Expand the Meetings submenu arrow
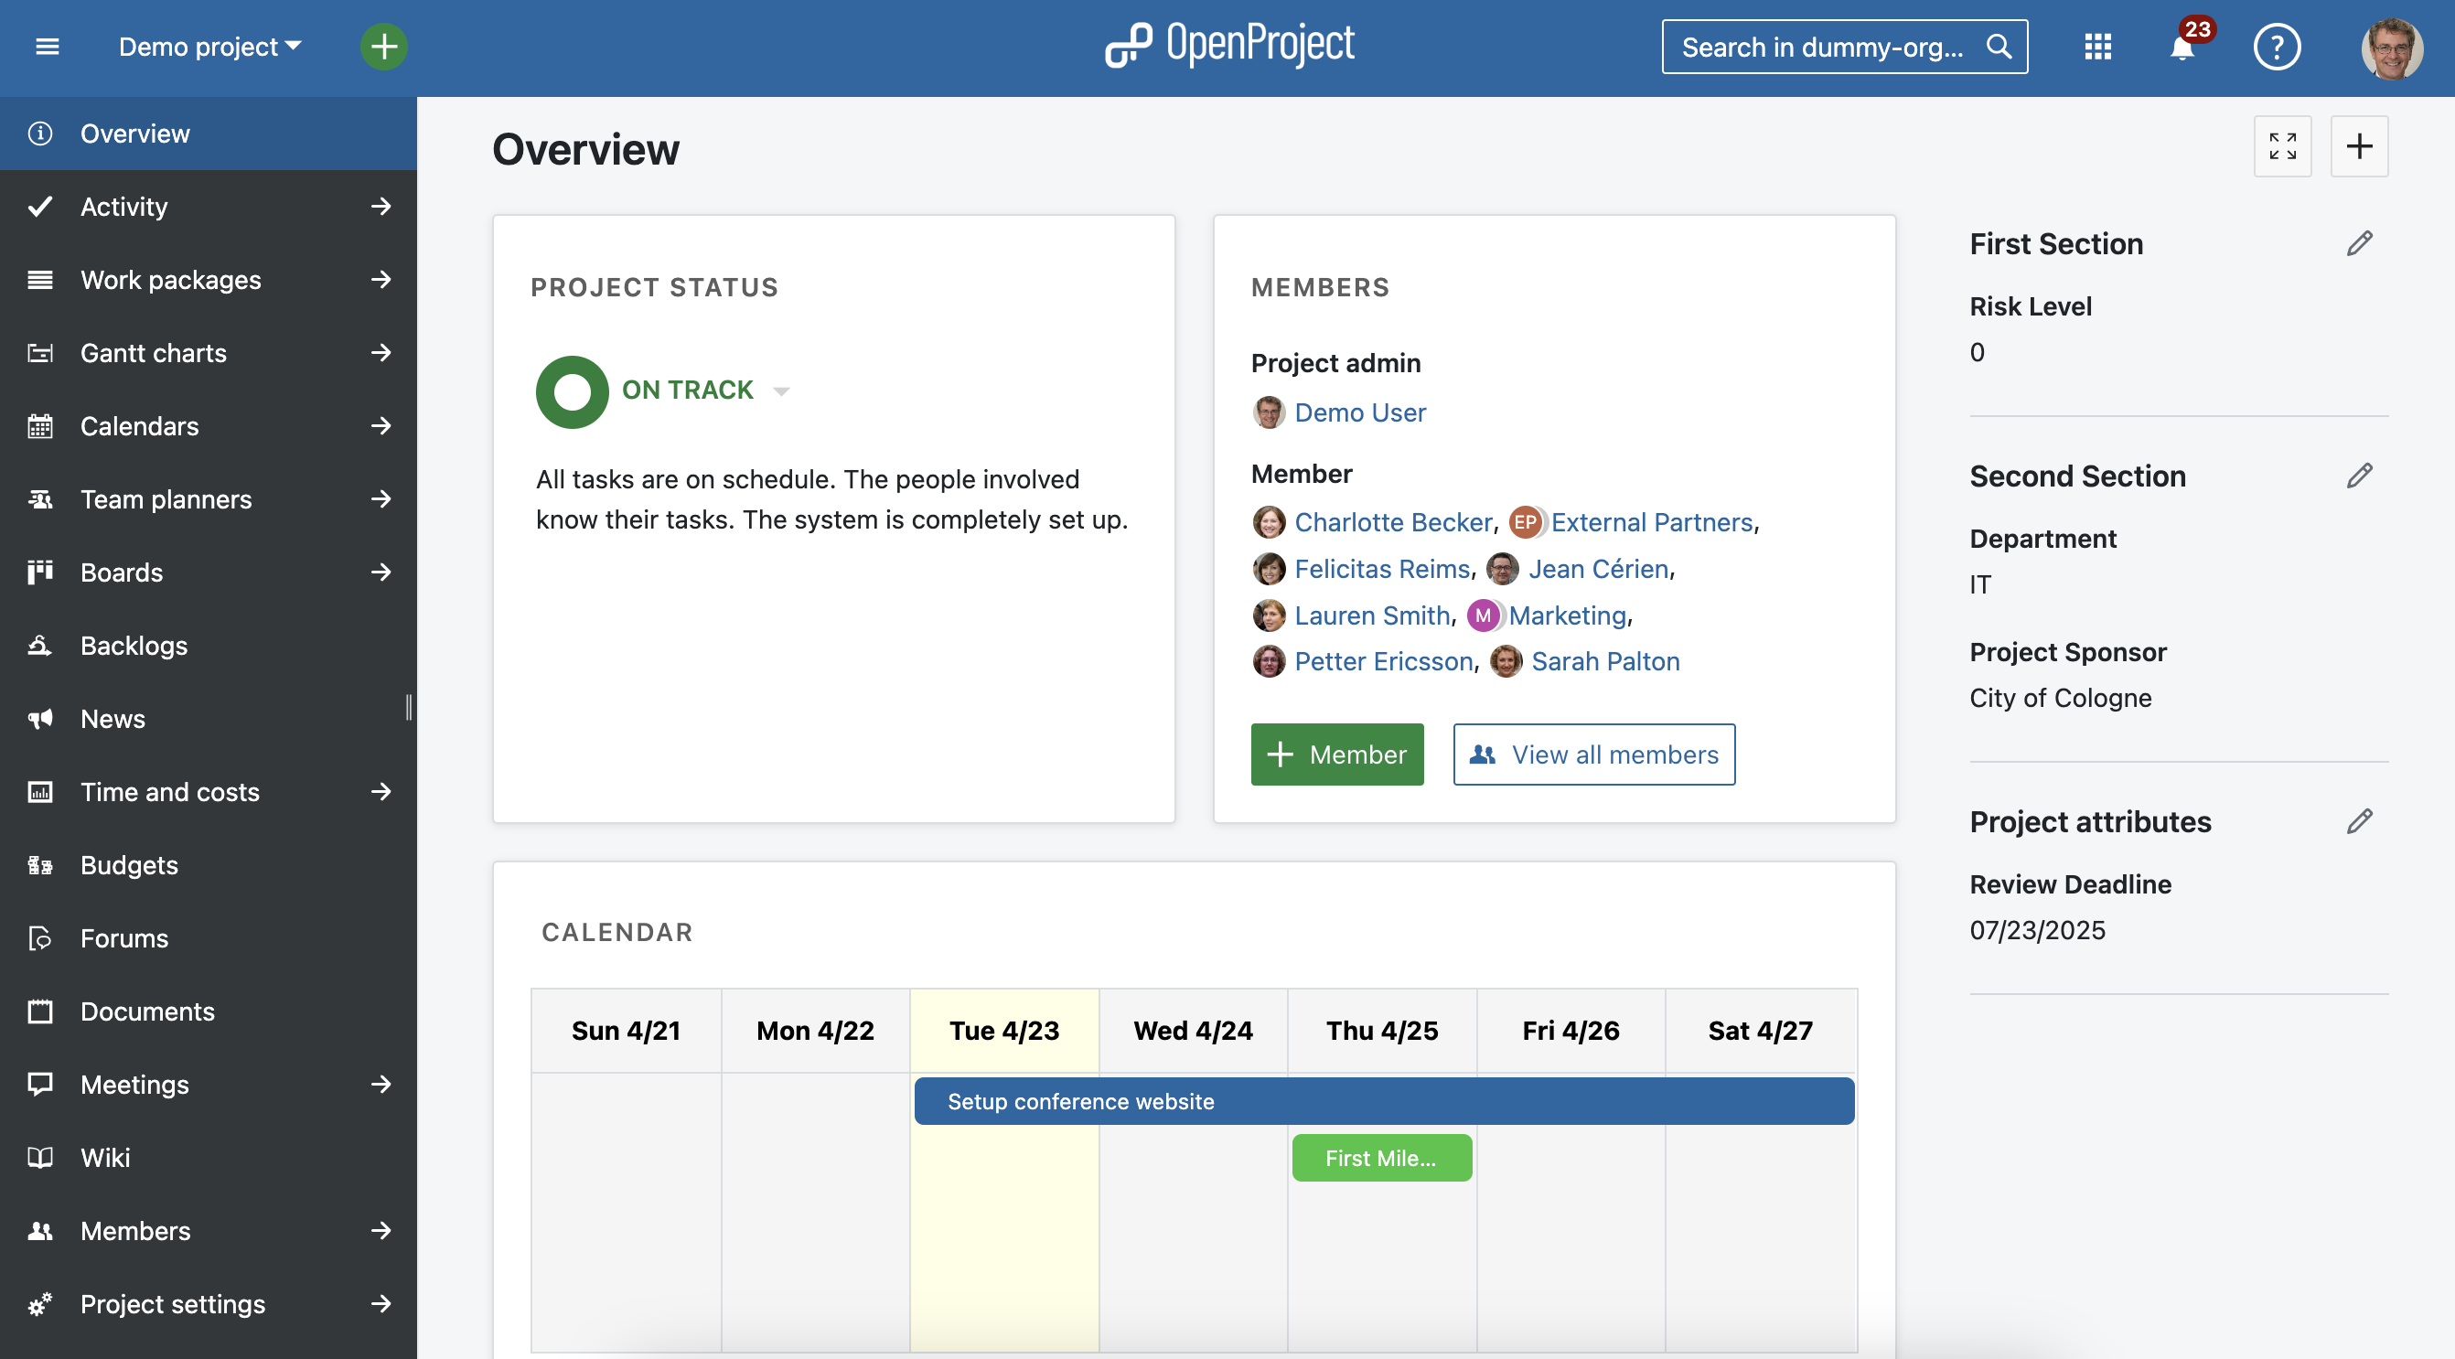2455x1359 pixels. tap(381, 1085)
